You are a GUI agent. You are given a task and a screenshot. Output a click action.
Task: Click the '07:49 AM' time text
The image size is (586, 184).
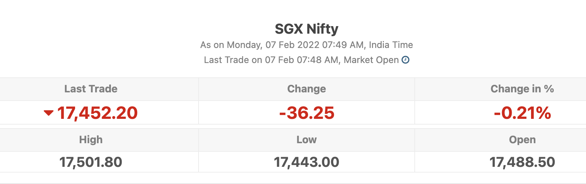tap(343, 45)
